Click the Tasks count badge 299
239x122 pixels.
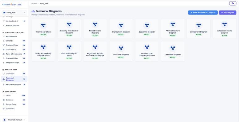click(x=23, y=96)
